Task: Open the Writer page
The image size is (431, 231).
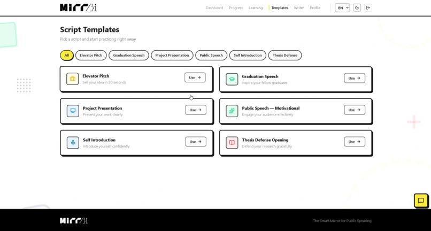Action: click(299, 7)
